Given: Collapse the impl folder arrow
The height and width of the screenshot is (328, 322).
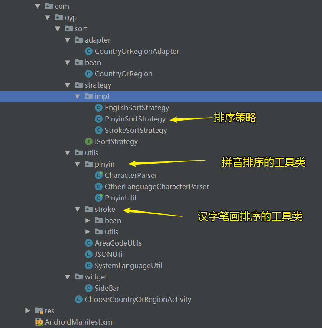Looking at the screenshot, I should tap(77, 96).
